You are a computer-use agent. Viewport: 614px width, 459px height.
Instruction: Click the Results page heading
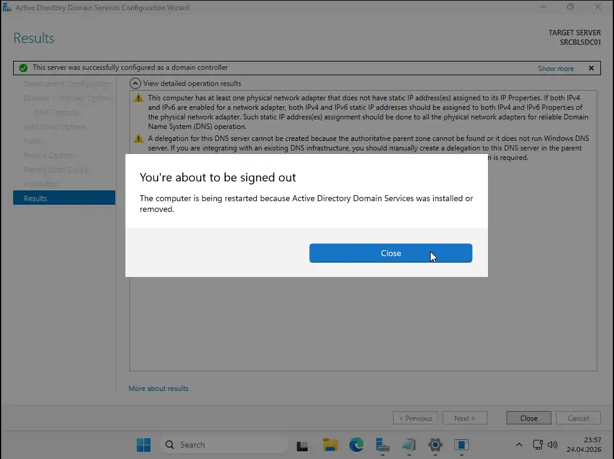[33, 38]
